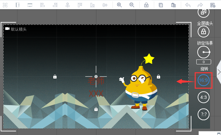Click the copy icon in toolbar
The height and width of the screenshot is (135, 221).
click(x=161, y=5)
